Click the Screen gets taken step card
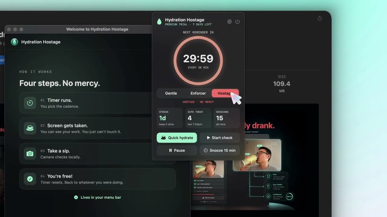387x217 pixels. tap(97, 128)
